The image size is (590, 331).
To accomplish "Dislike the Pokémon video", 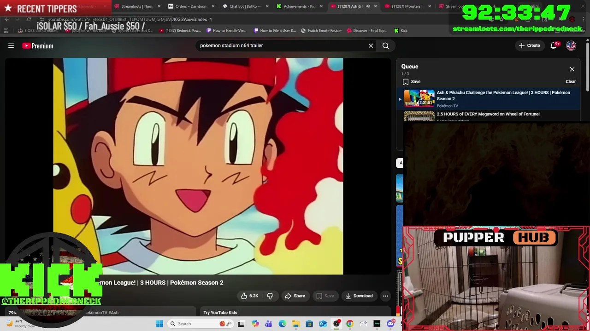I will pos(271,296).
